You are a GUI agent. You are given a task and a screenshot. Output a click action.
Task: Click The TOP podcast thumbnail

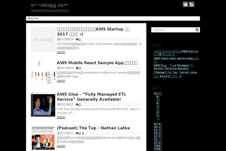[43, 138]
